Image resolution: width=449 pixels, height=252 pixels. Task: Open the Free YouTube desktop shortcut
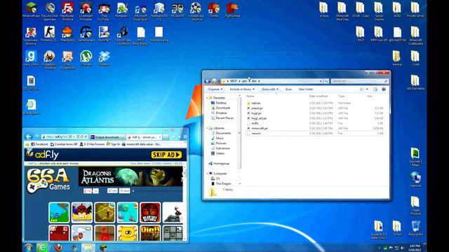[105, 11]
